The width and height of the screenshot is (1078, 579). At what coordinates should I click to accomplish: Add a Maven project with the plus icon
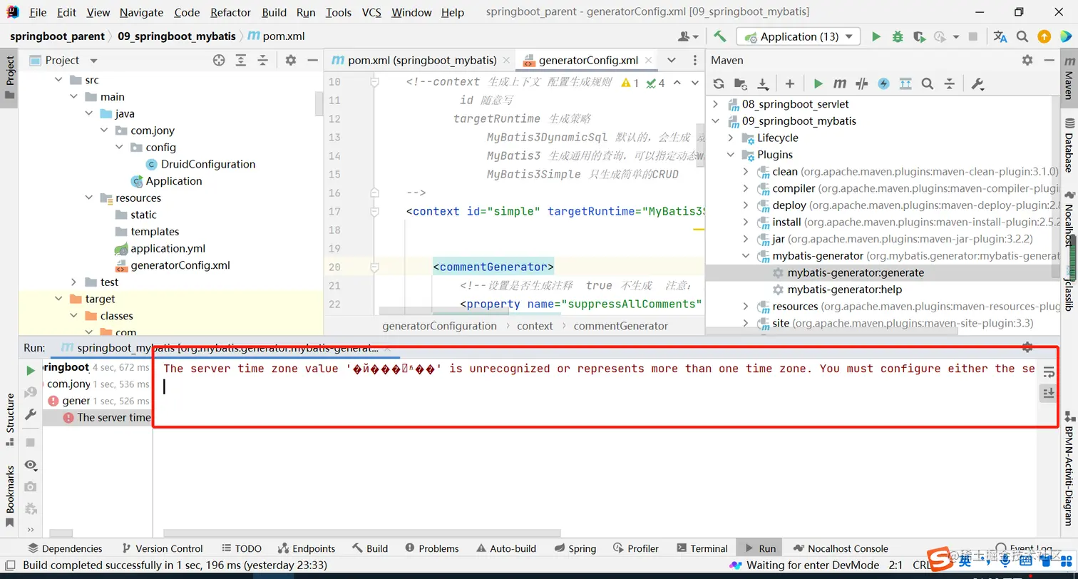point(789,84)
